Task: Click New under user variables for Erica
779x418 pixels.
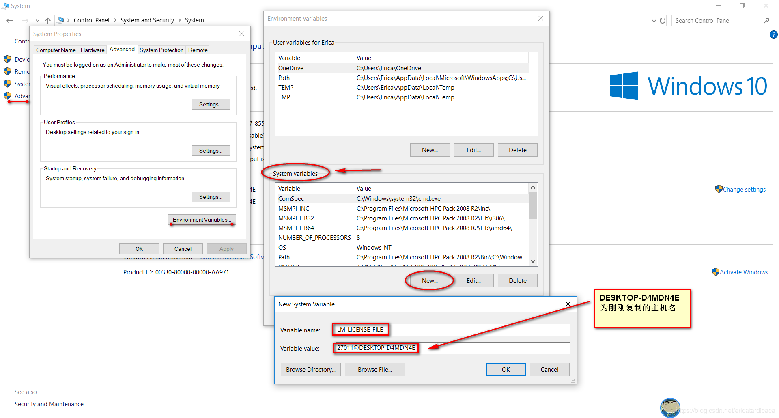Action: 430,150
